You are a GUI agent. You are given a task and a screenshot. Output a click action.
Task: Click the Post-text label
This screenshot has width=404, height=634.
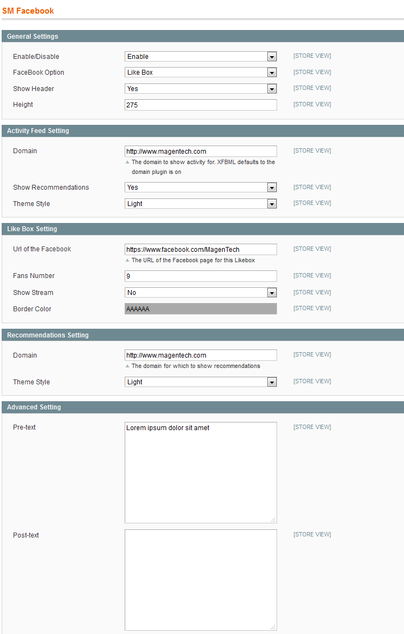[26, 535]
